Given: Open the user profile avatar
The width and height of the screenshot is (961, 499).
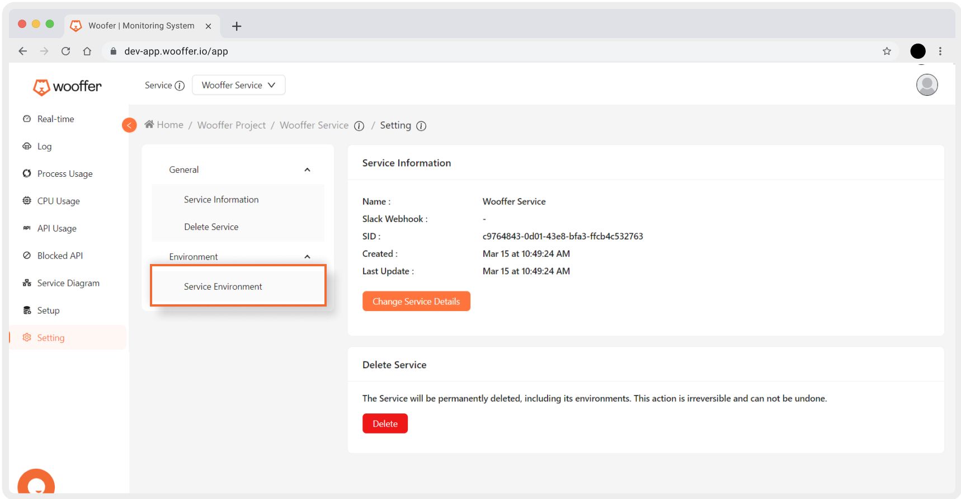Looking at the screenshot, I should coord(927,85).
